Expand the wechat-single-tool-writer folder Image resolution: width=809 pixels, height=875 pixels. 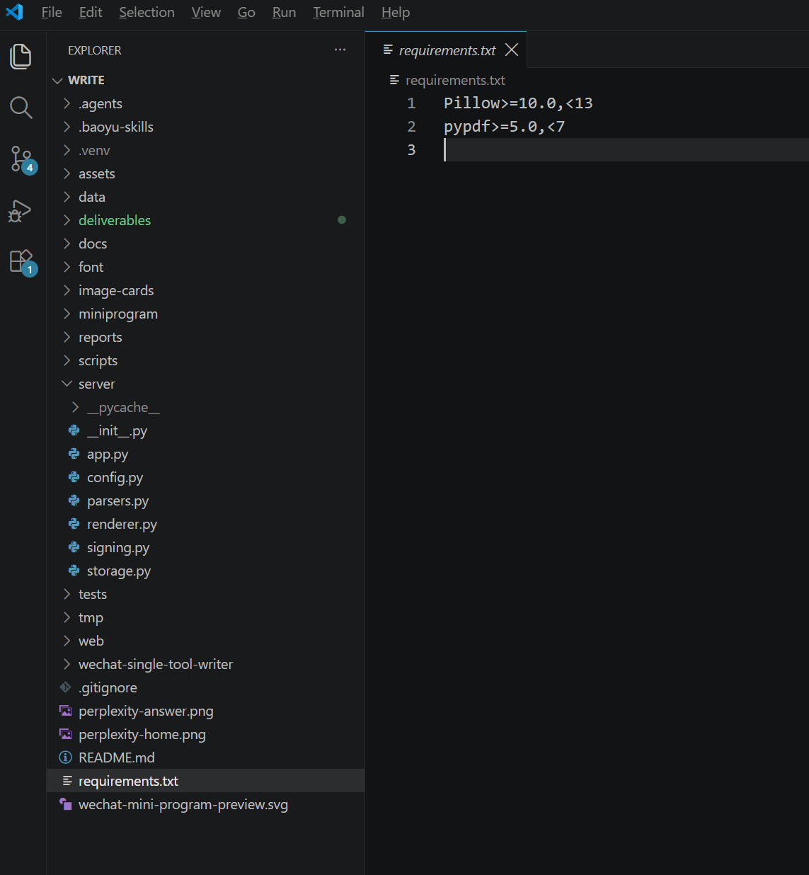click(x=205, y=664)
